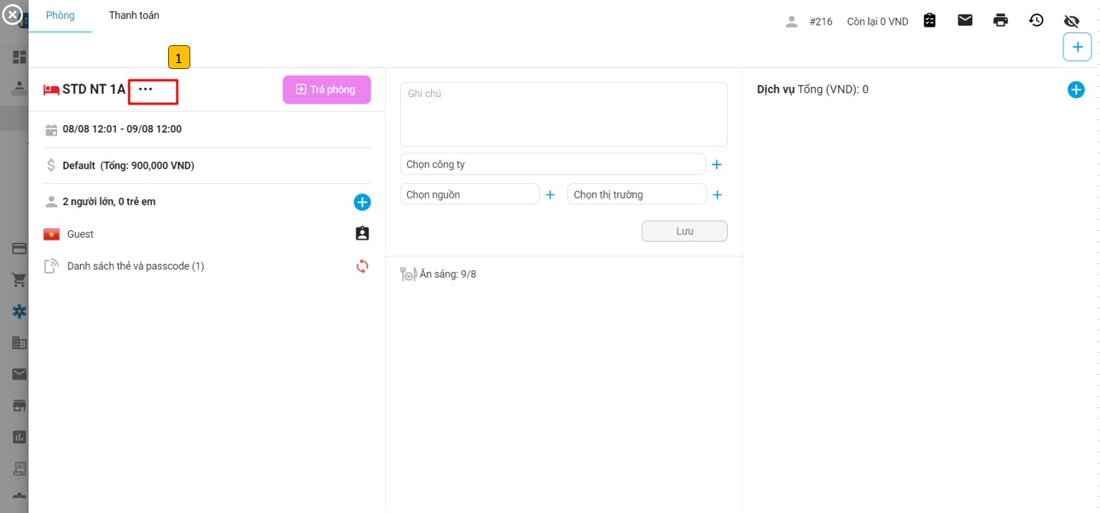
Task: Click the Lưu save button
Action: pos(684,231)
